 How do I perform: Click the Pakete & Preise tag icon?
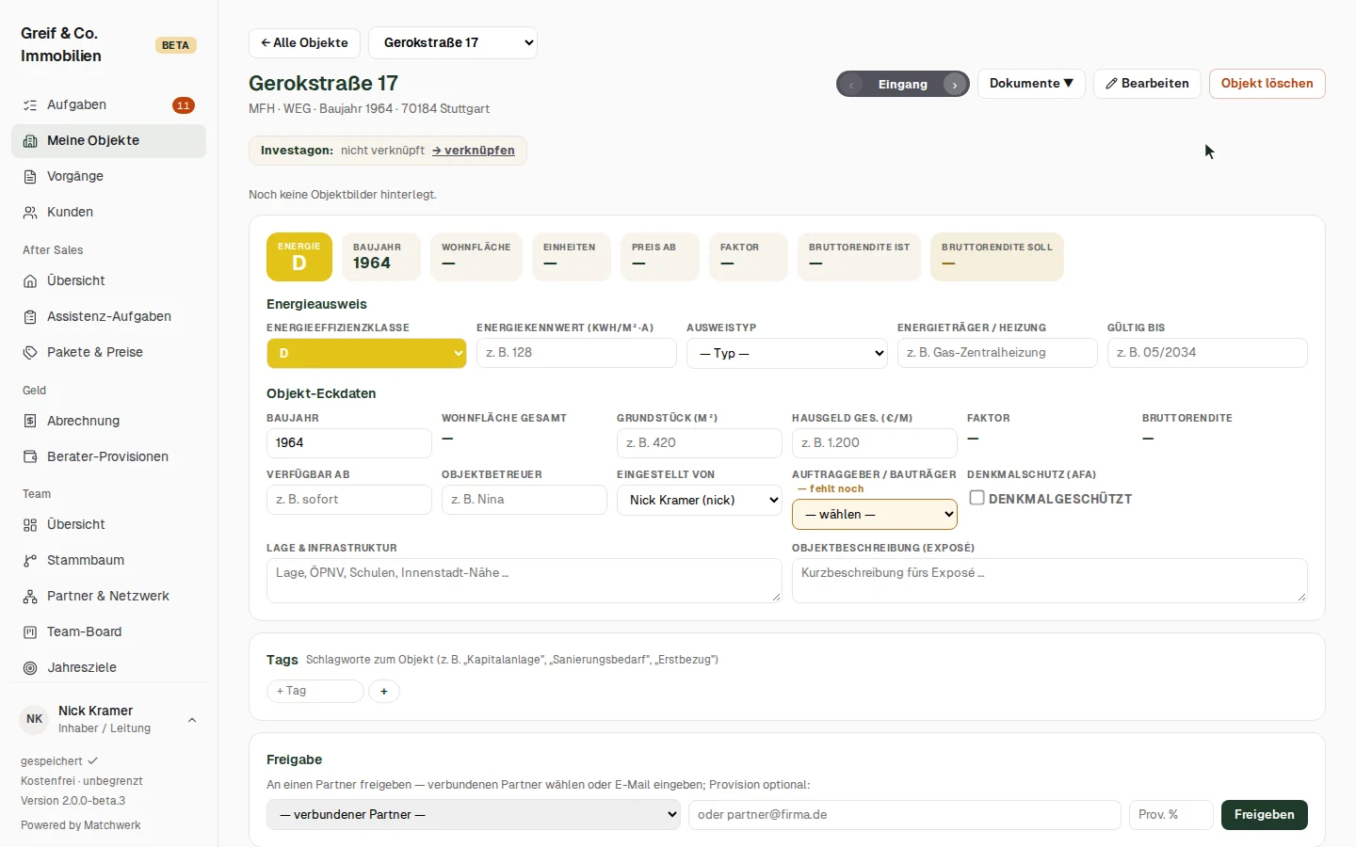[x=30, y=353]
